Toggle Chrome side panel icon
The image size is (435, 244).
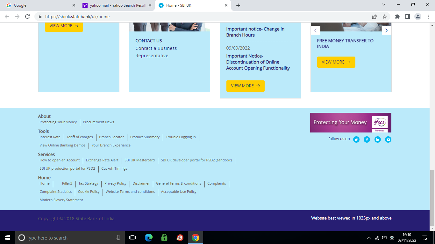point(407,17)
